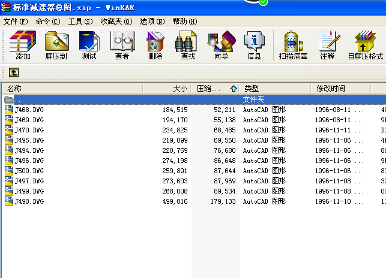
Task: Select the parent folder '..' row icon
Action: [x=9, y=99]
